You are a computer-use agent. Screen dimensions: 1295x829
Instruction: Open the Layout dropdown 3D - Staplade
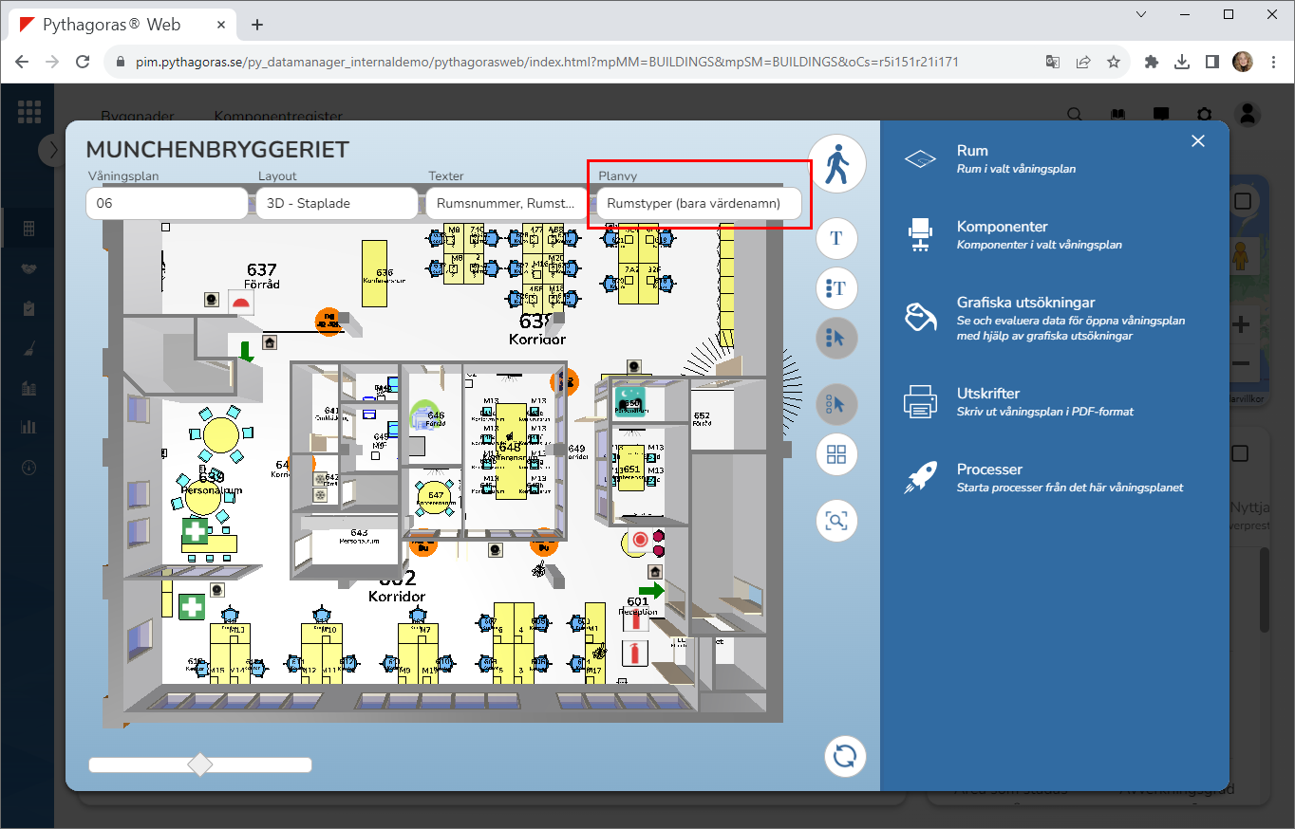coord(337,203)
